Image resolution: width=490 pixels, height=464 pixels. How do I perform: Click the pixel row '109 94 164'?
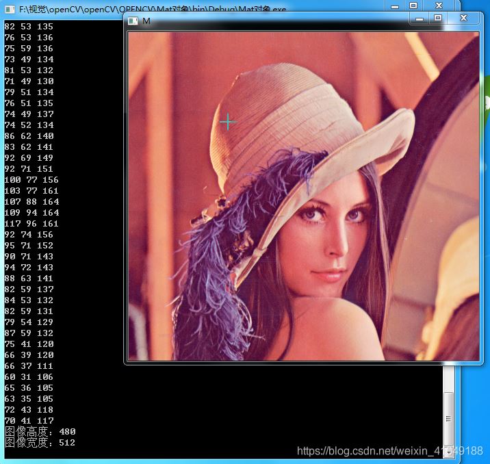click(x=31, y=212)
